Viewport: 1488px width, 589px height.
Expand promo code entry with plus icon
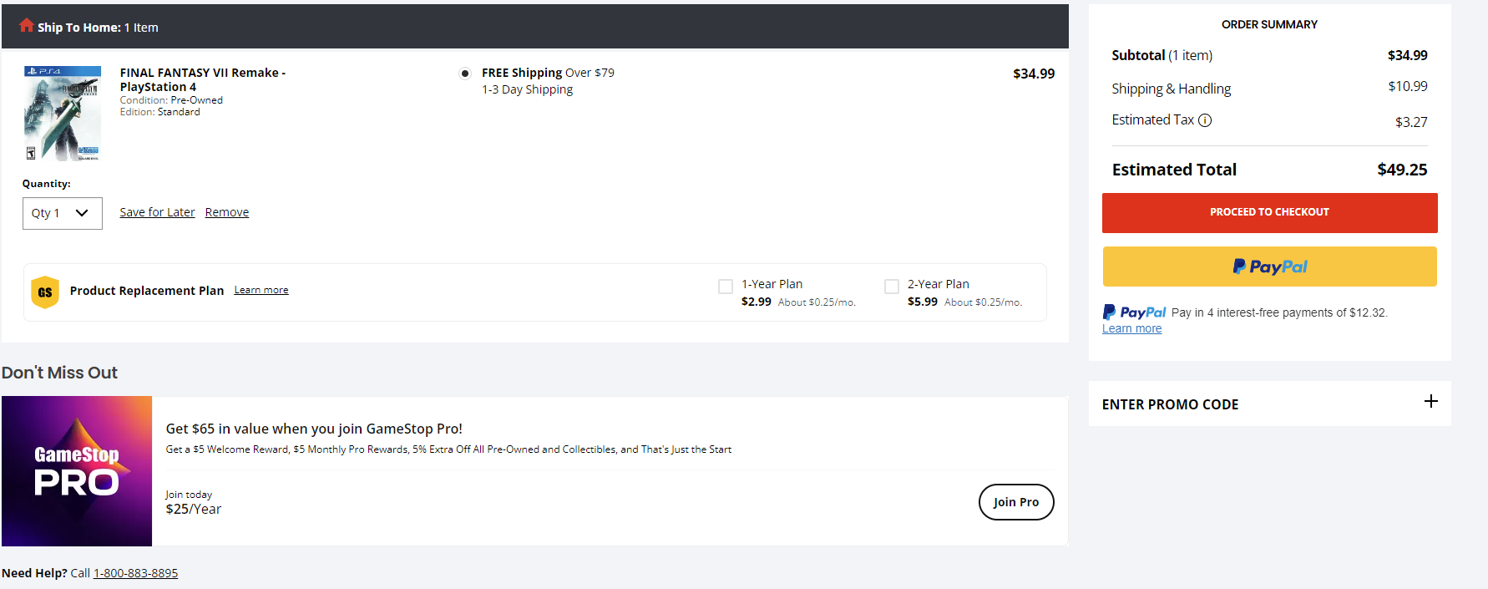[1430, 401]
